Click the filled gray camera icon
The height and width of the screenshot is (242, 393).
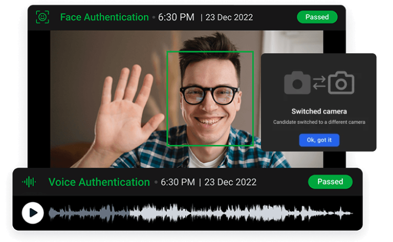pyautogui.click(x=297, y=84)
